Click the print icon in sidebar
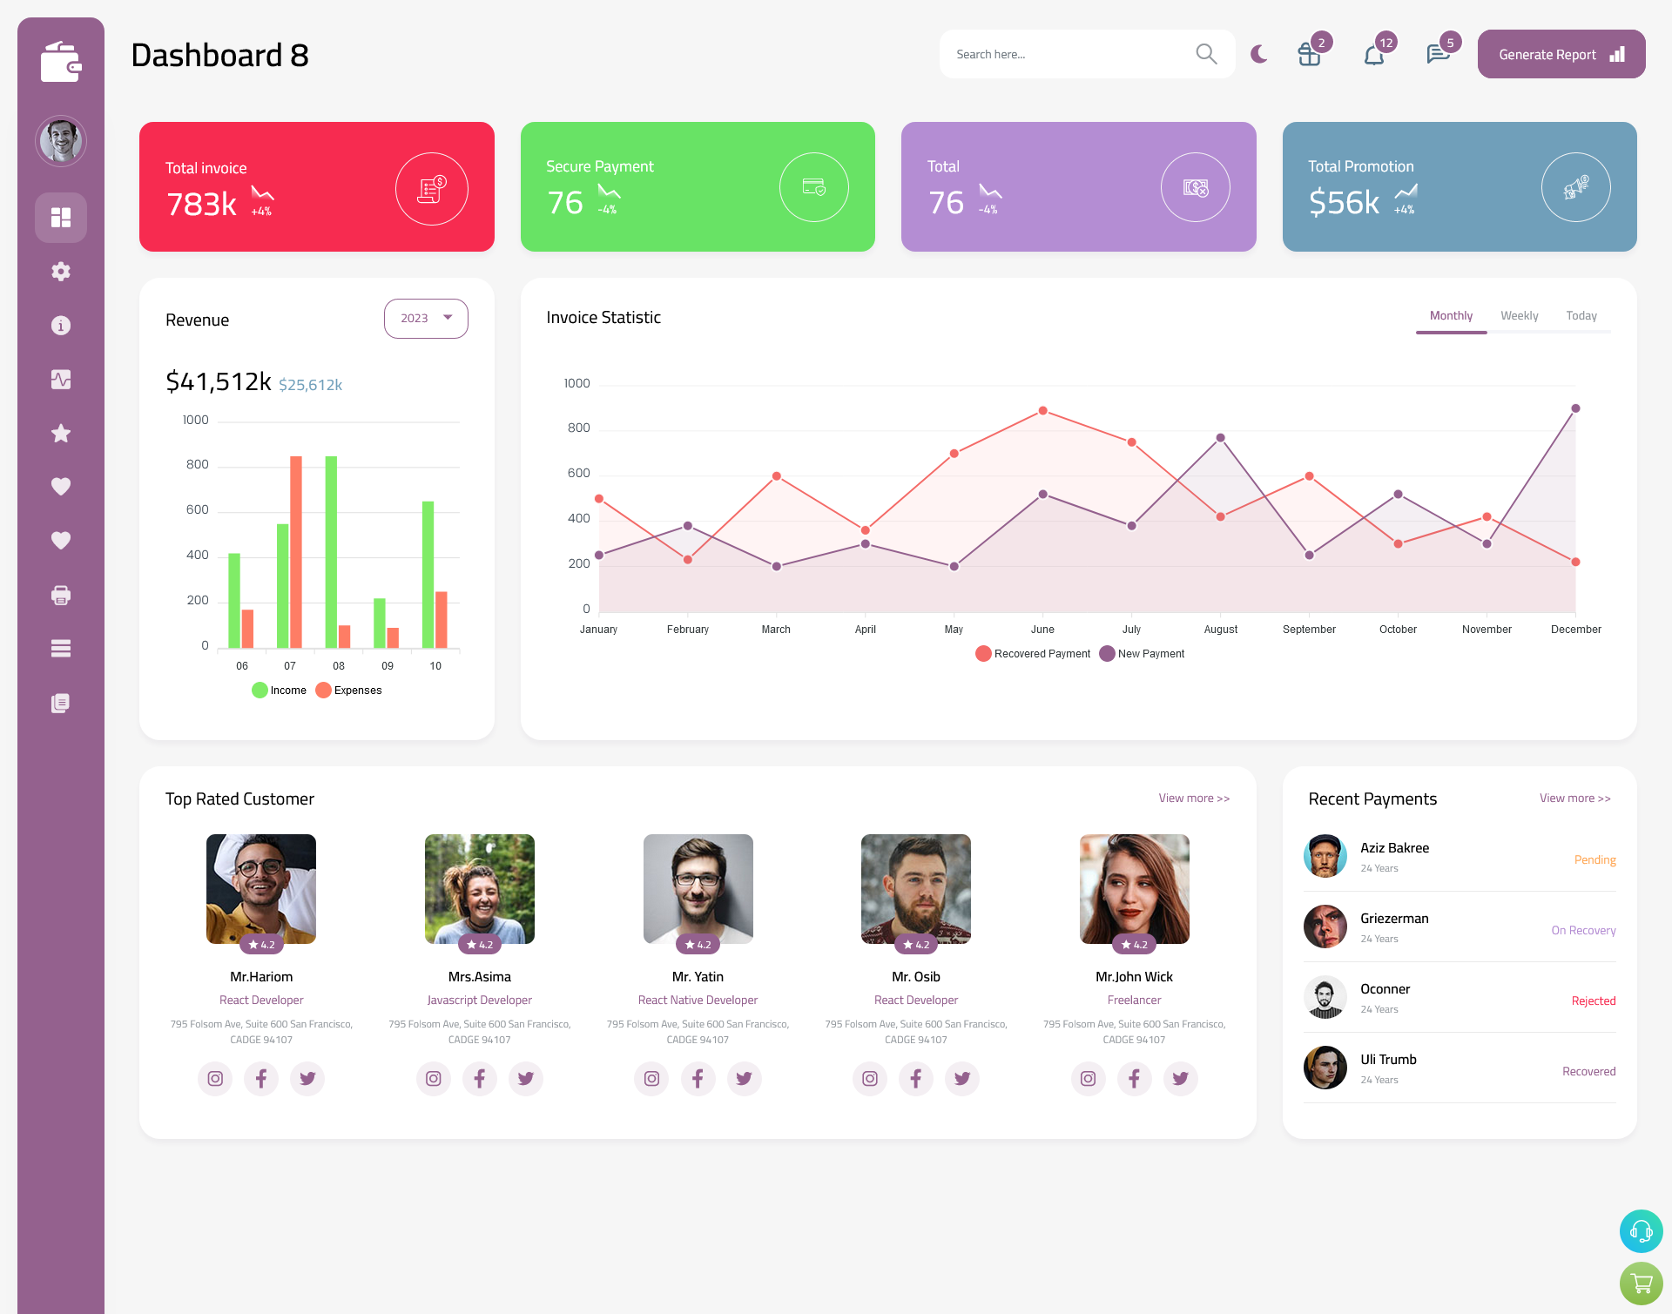The width and height of the screenshot is (1672, 1314). pos(60,593)
